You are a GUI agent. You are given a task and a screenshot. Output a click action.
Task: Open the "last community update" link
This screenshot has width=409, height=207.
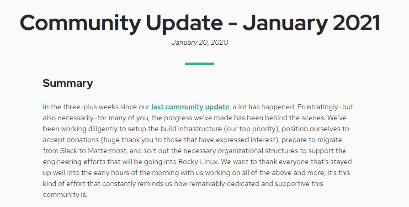190,107
